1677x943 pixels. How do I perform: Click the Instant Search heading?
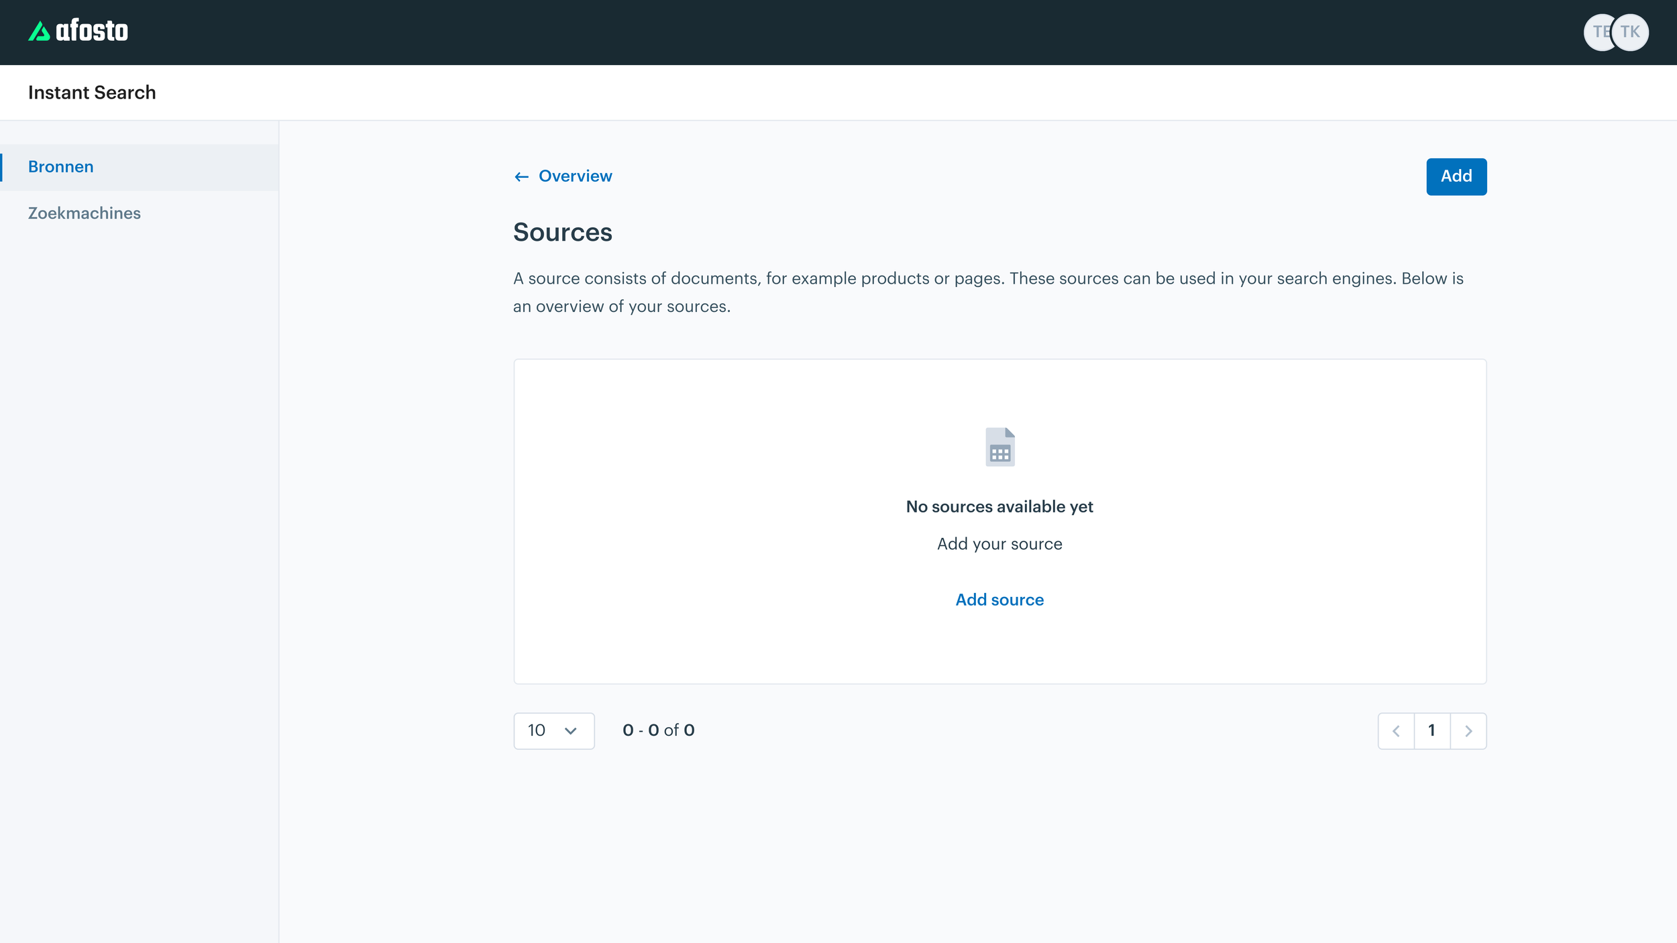tap(92, 92)
